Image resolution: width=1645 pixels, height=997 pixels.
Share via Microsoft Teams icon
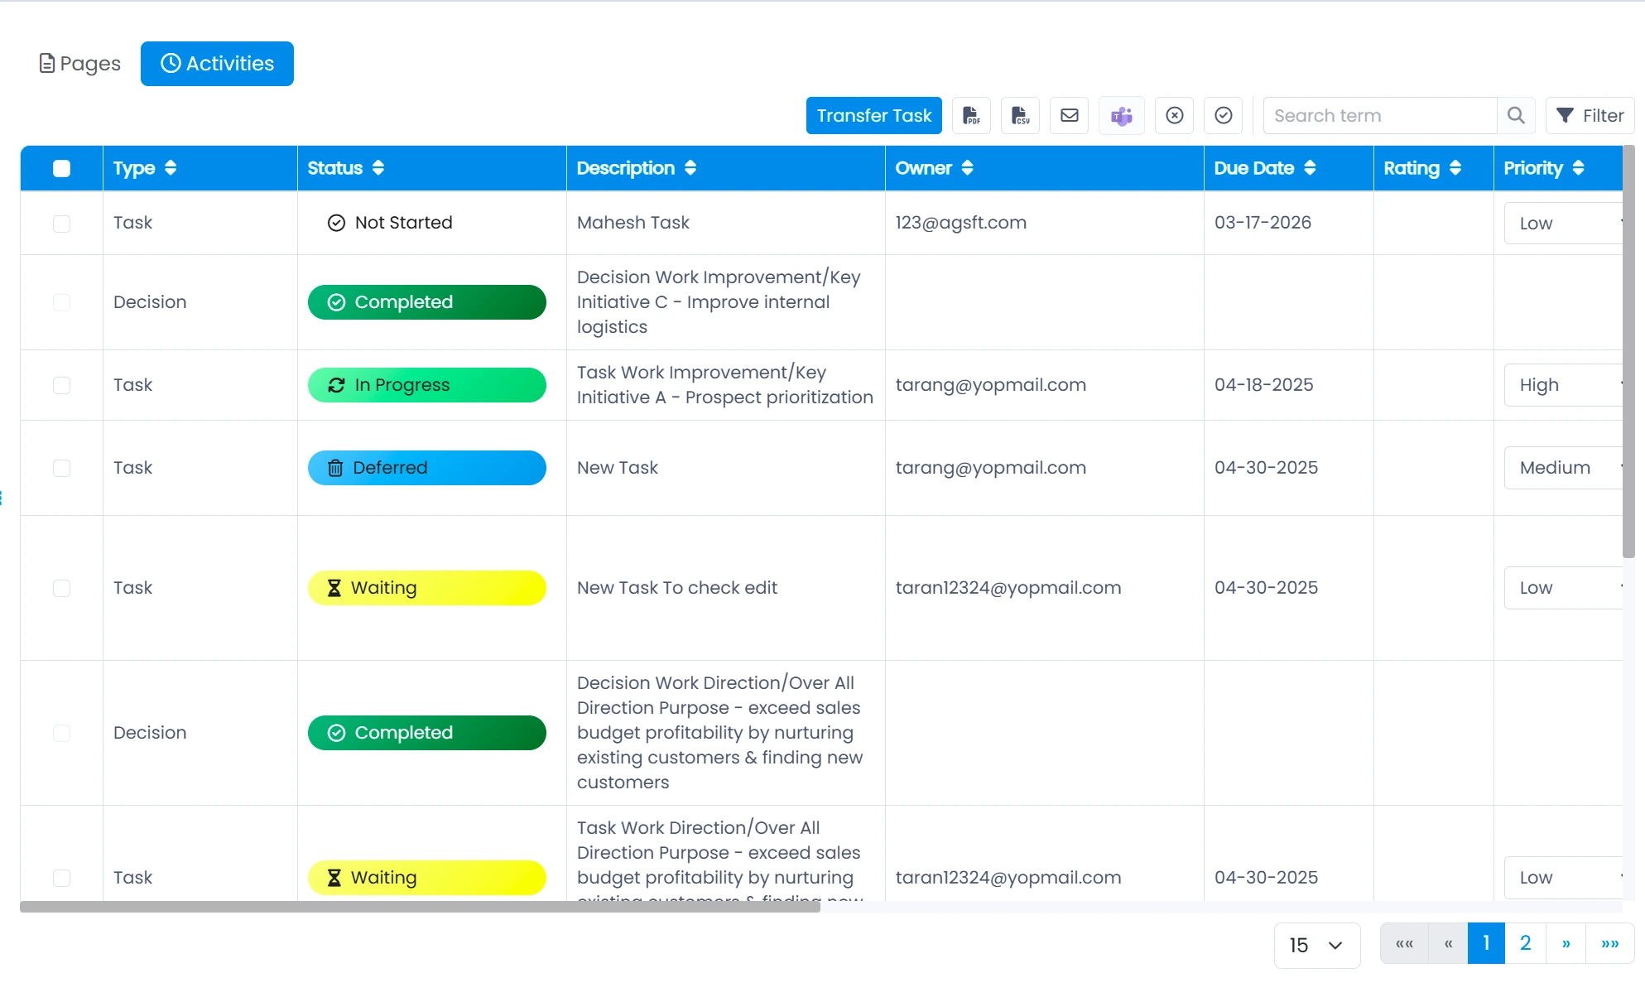pos(1121,115)
